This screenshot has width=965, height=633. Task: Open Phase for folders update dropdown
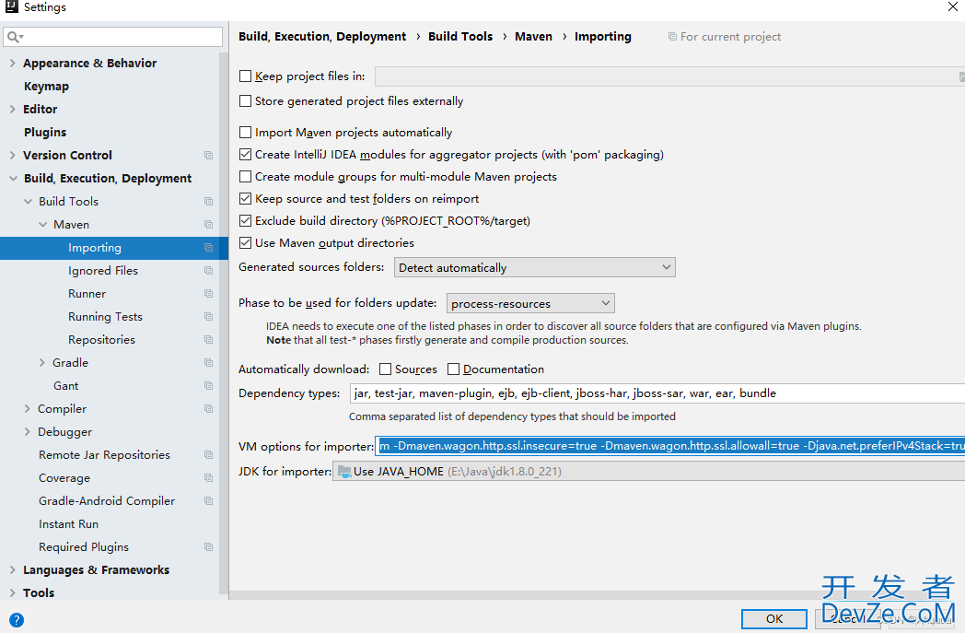(x=529, y=303)
